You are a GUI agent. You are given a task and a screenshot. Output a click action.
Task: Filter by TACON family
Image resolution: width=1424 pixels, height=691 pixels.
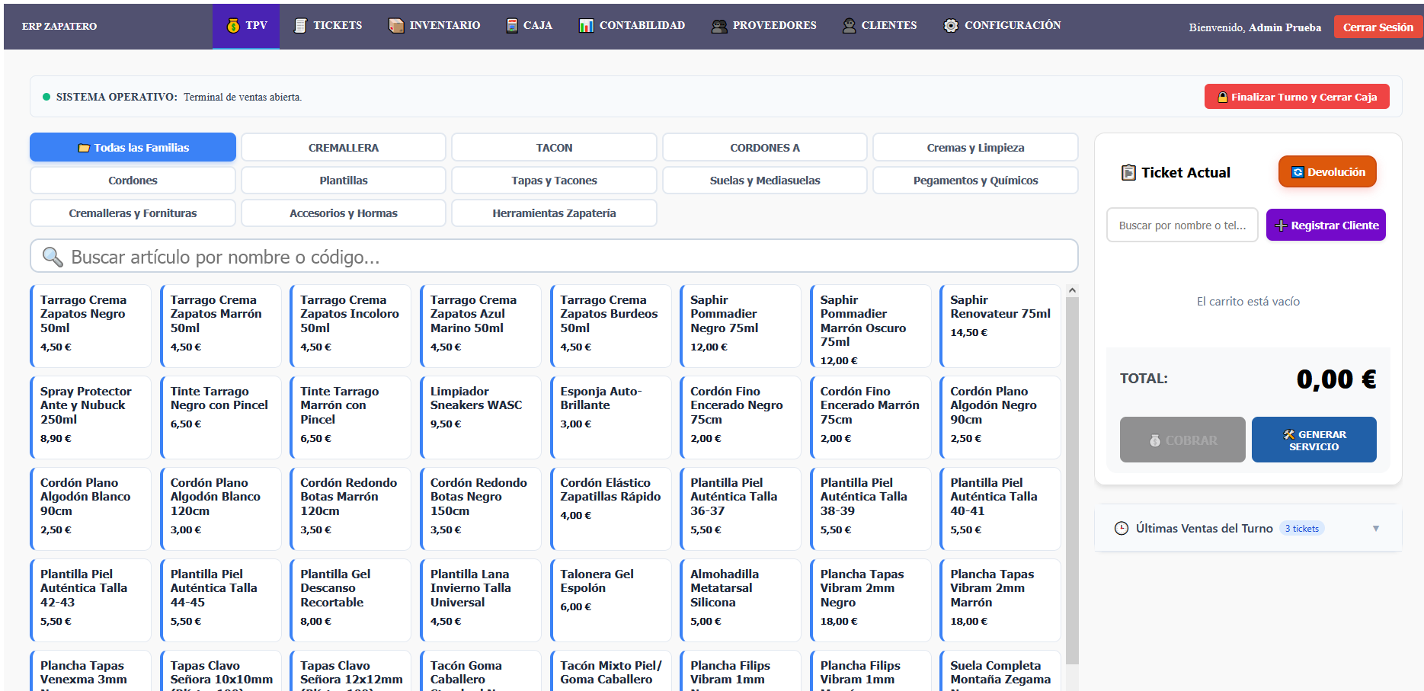click(x=554, y=147)
